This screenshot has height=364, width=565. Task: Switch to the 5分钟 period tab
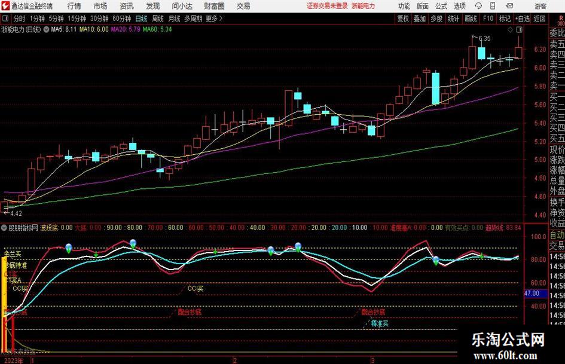click(56, 19)
